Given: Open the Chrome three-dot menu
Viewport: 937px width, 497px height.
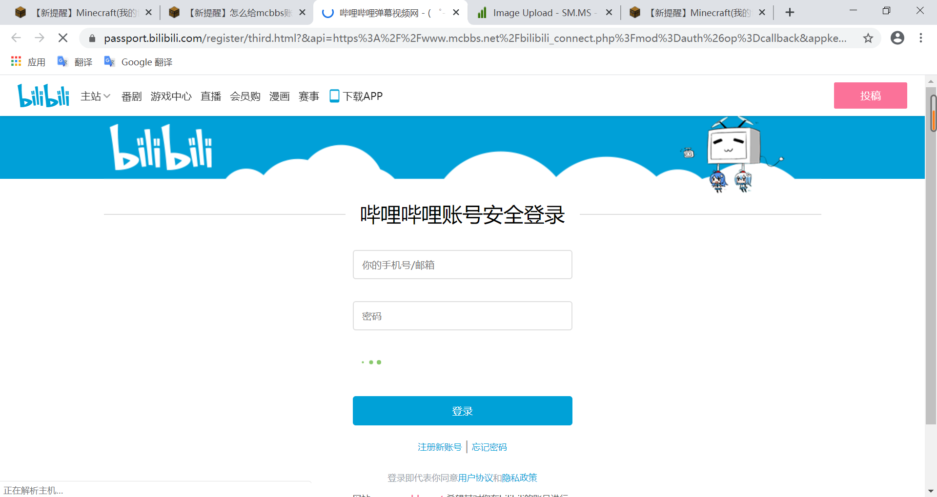Looking at the screenshot, I should click(920, 38).
